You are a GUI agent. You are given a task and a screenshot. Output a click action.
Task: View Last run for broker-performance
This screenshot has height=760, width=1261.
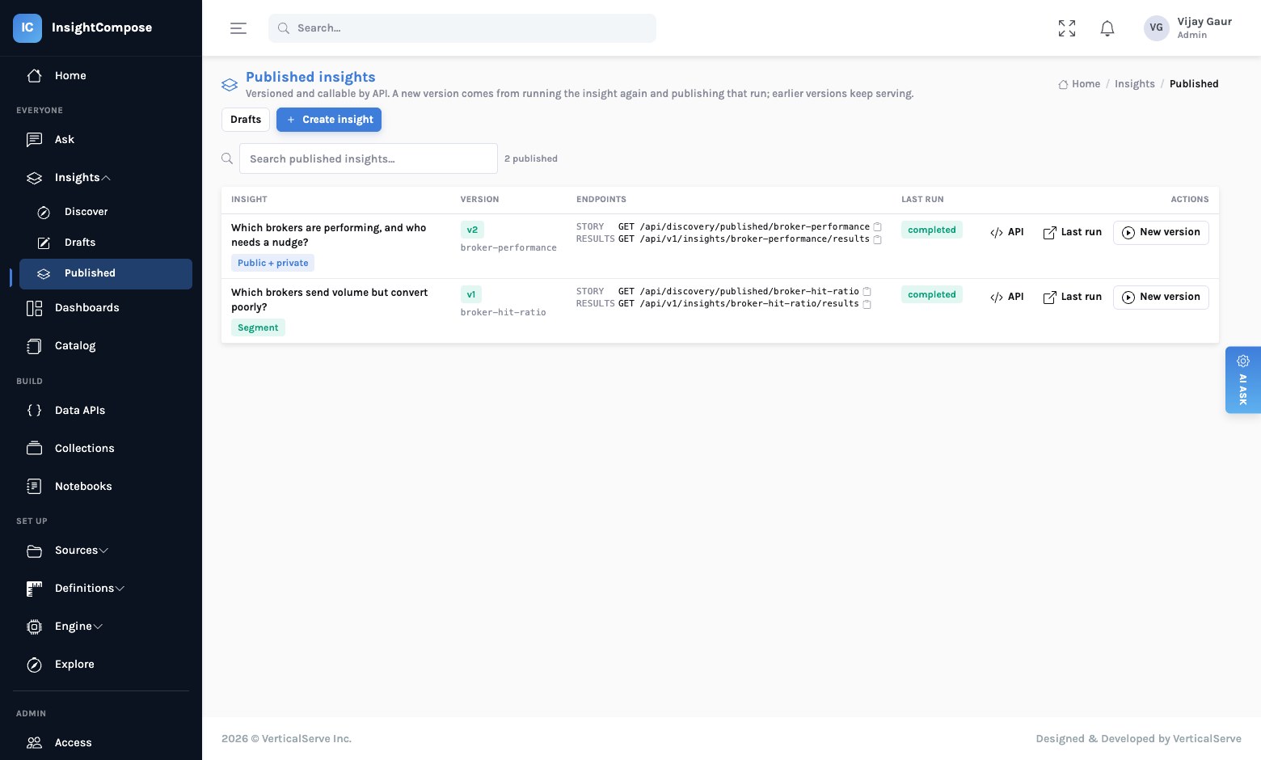coord(1073,232)
